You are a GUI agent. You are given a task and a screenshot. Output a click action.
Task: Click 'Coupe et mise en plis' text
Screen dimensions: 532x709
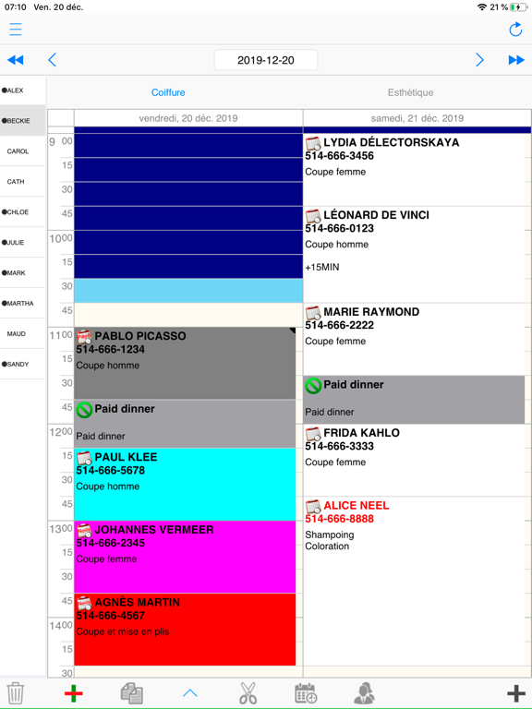[x=123, y=631]
